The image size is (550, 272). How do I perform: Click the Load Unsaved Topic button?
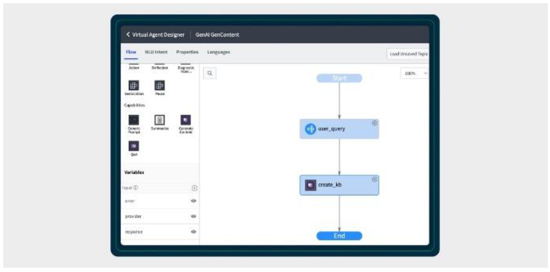tap(408, 54)
